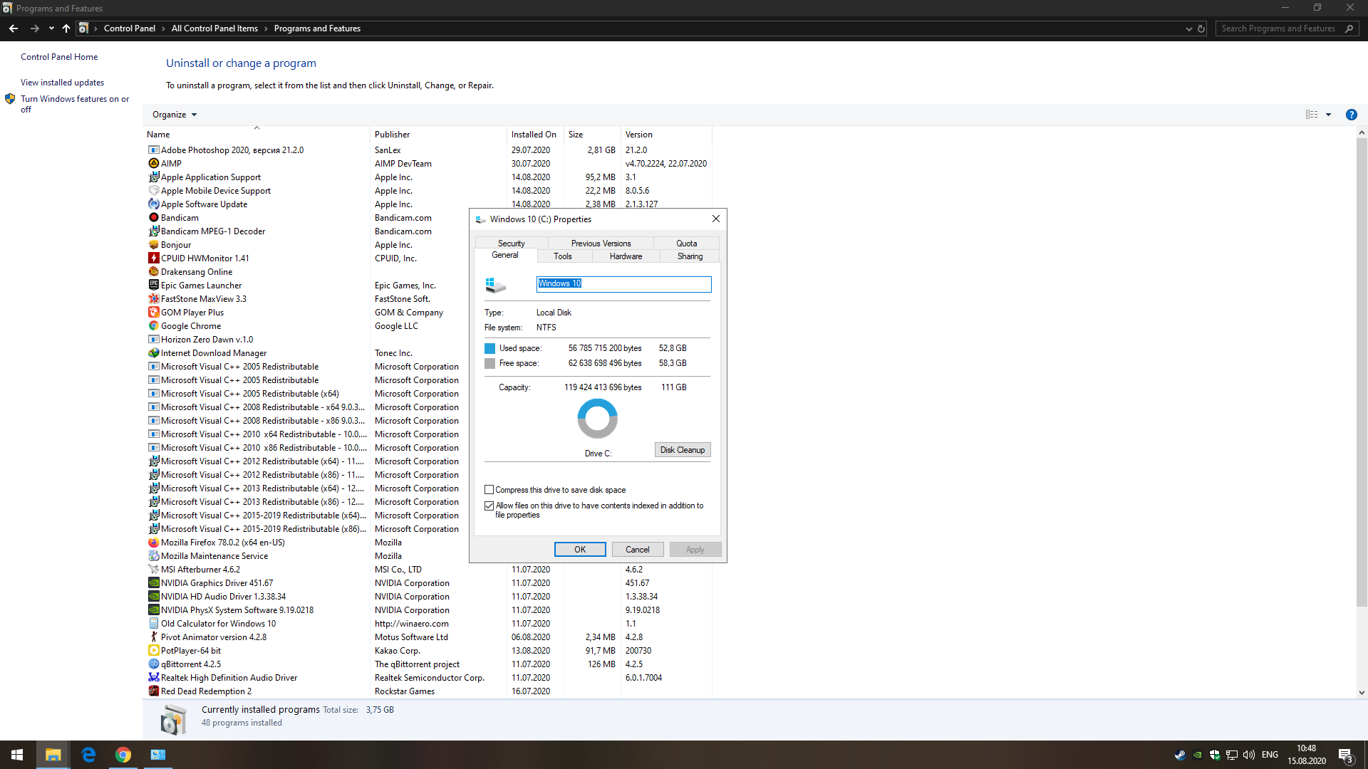Enable Compress this drive checkbox
This screenshot has width=1368, height=769.
click(489, 490)
